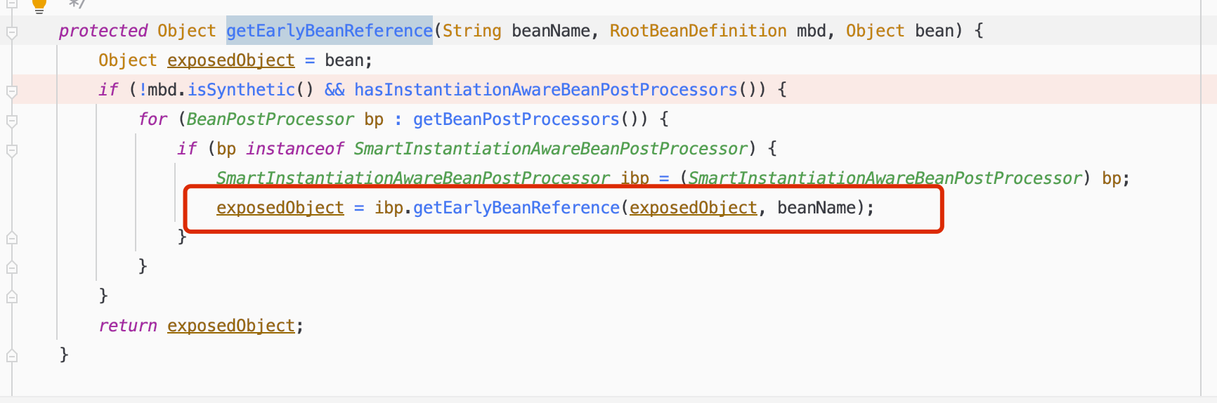This screenshot has width=1217, height=403.
Task: Click fold-end marker at method closing brace
Action: point(12,356)
